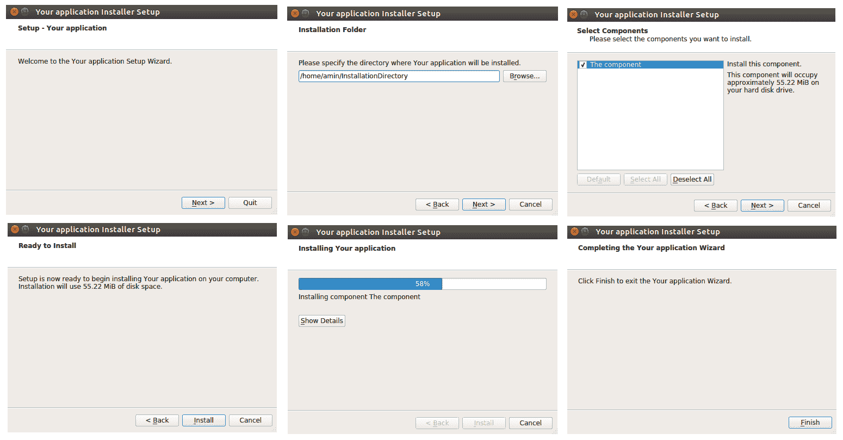Expand Show Details during installation
Screen dimensions: 843x440
(x=321, y=321)
